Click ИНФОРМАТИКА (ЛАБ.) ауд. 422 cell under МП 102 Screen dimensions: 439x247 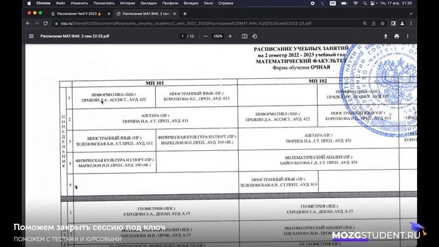pyautogui.click(x=277, y=117)
